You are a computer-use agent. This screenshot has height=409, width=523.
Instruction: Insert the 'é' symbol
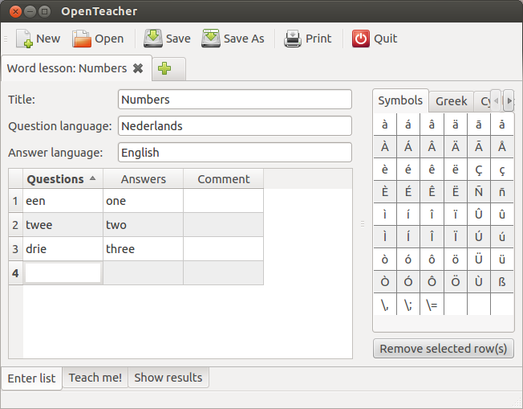(x=408, y=170)
